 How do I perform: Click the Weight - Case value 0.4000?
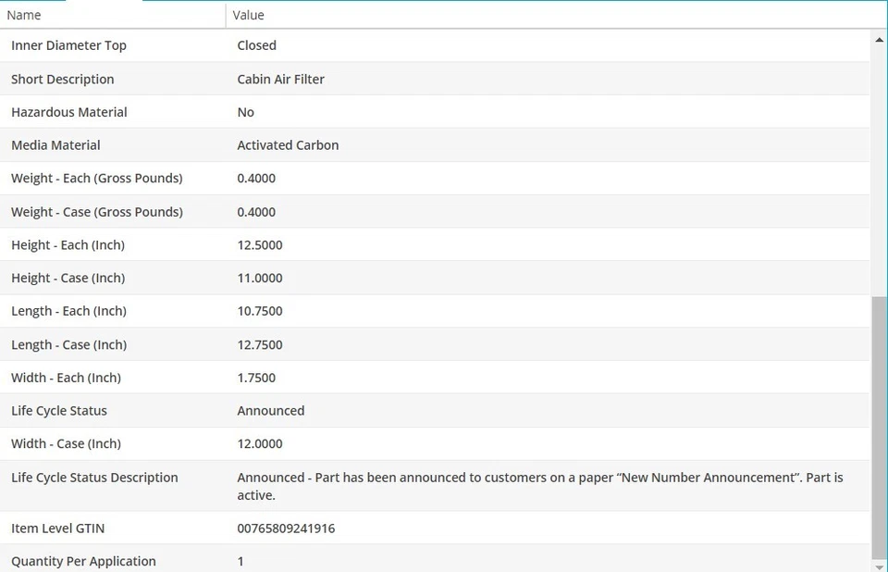pyautogui.click(x=256, y=212)
